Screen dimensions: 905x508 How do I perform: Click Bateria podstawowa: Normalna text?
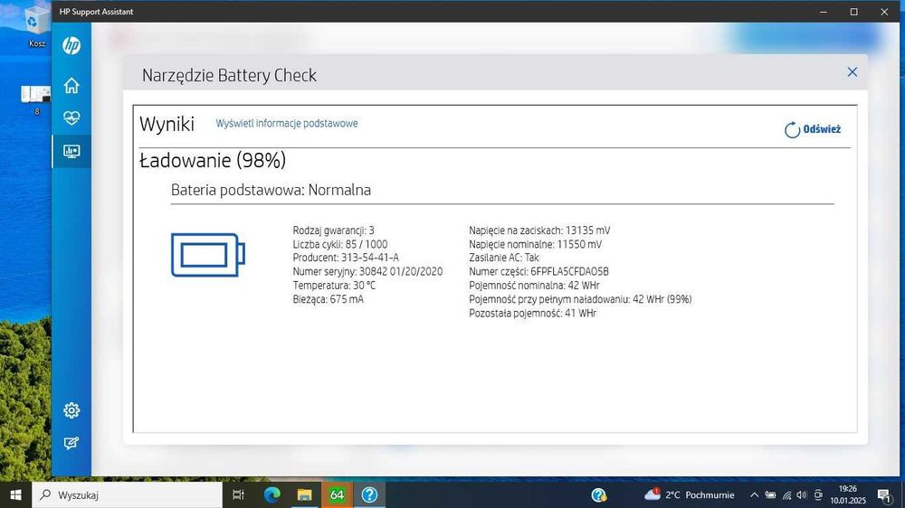(271, 190)
